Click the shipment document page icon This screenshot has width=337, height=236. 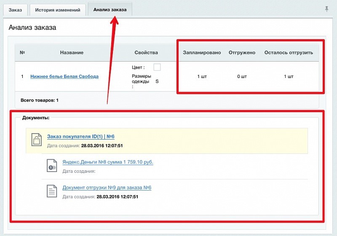pyautogui.click(x=52, y=191)
